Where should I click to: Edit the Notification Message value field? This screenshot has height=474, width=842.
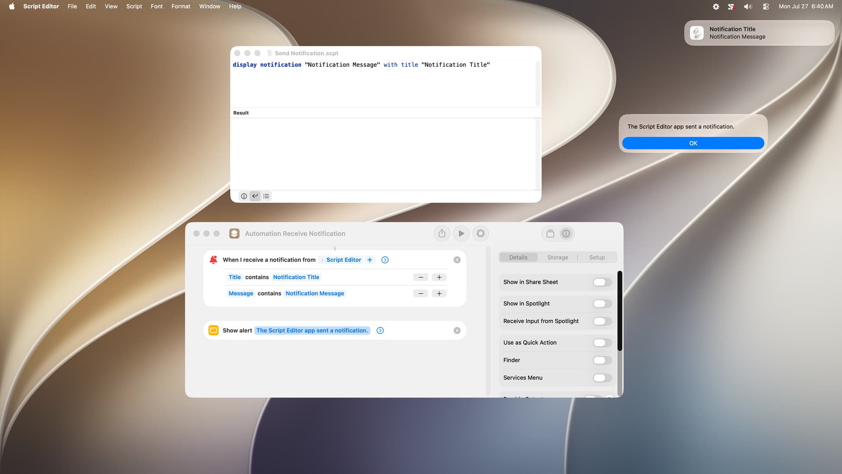(x=315, y=293)
